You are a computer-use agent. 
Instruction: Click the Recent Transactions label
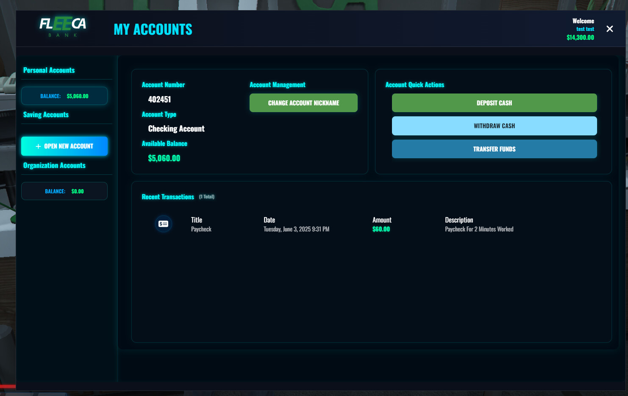tap(168, 197)
